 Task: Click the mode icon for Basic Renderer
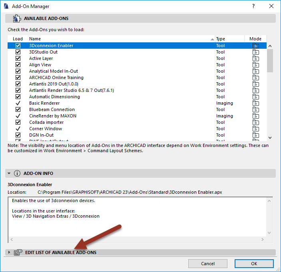point(256,103)
